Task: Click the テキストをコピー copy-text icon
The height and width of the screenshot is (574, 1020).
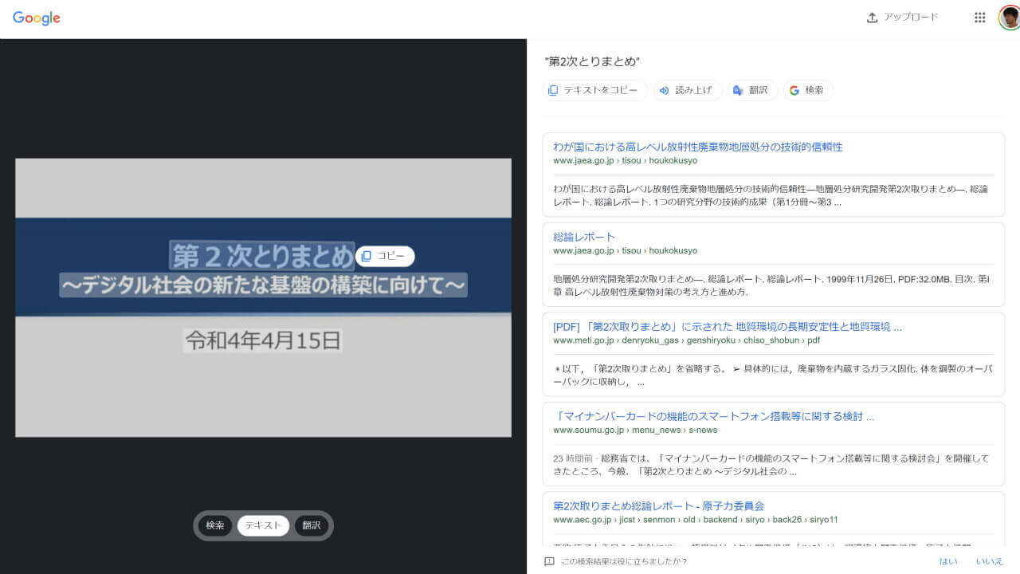Action: point(553,90)
